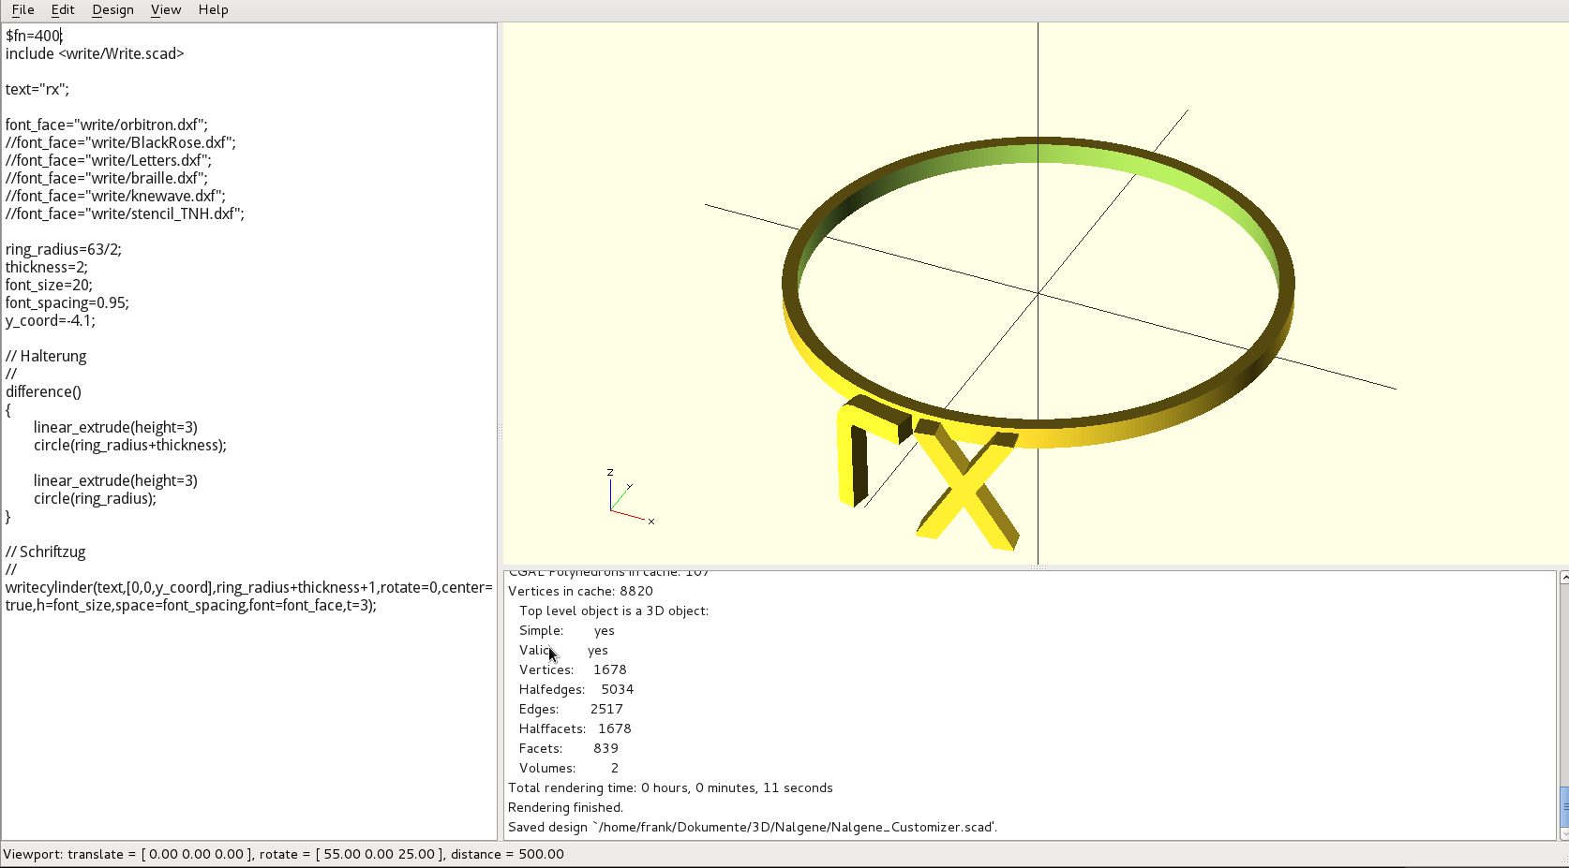Screen dimensions: 1569x868
Task: Click the commented Letters.dxf font line
Action: point(109,160)
